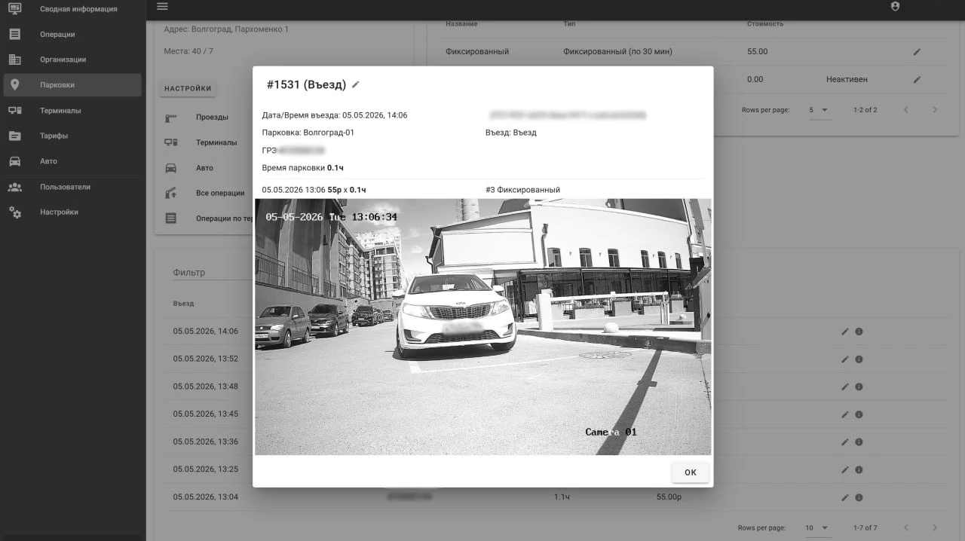Click the Проезды barrier icon in settings list
This screenshot has height=541, width=965.
tap(171, 118)
